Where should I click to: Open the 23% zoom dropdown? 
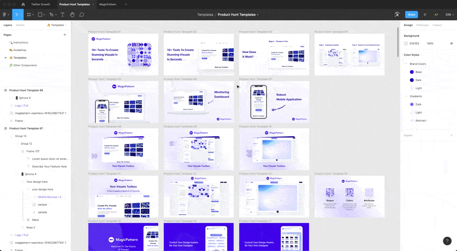click(x=449, y=14)
